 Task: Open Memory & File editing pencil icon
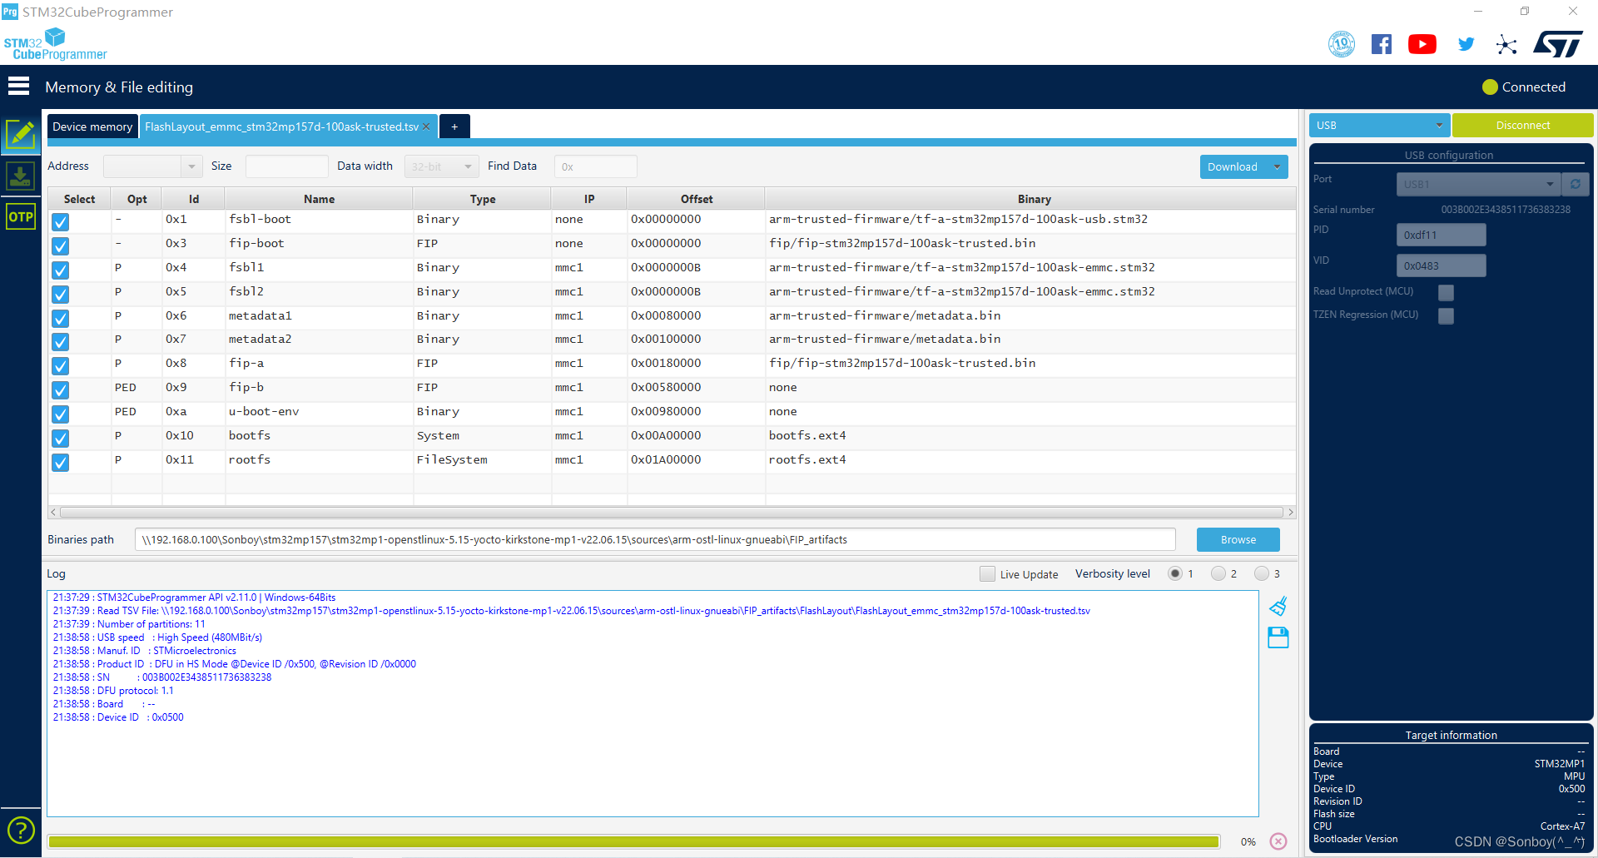click(x=20, y=134)
